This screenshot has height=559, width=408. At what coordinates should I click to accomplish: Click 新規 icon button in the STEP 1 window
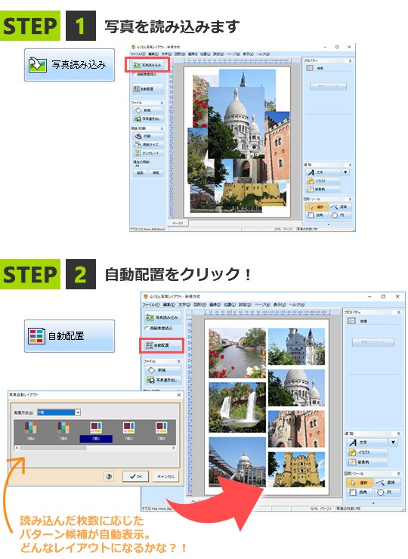coord(147,110)
